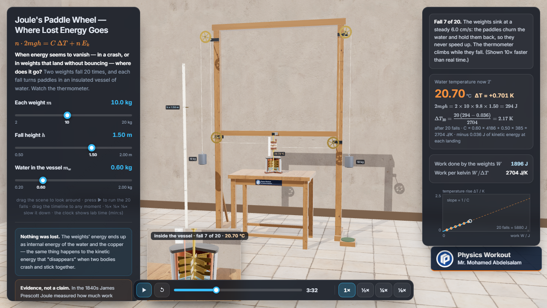Click the Evidence, not a claim card

(x=74, y=291)
